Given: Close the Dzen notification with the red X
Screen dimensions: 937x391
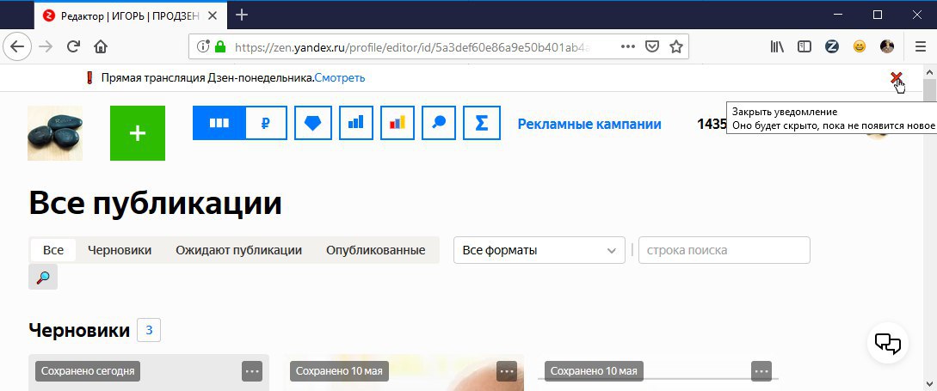Looking at the screenshot, I should 896,77.
